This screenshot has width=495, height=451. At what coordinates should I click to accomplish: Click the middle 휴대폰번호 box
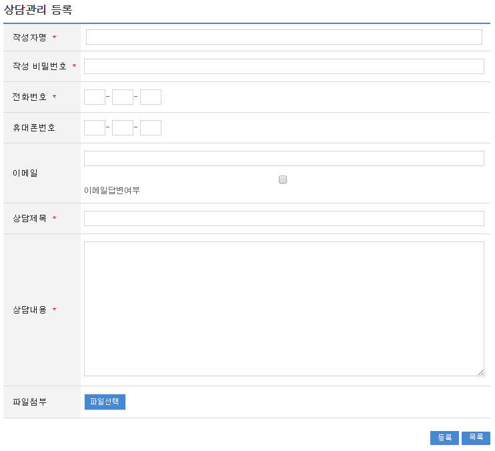[123, 128]
